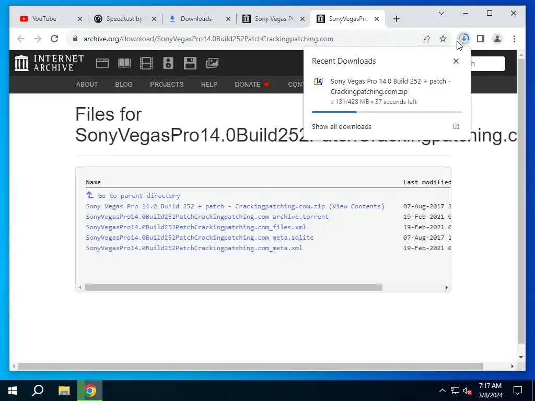View site information lock icon
535x401 pixels.
(75, 39)
